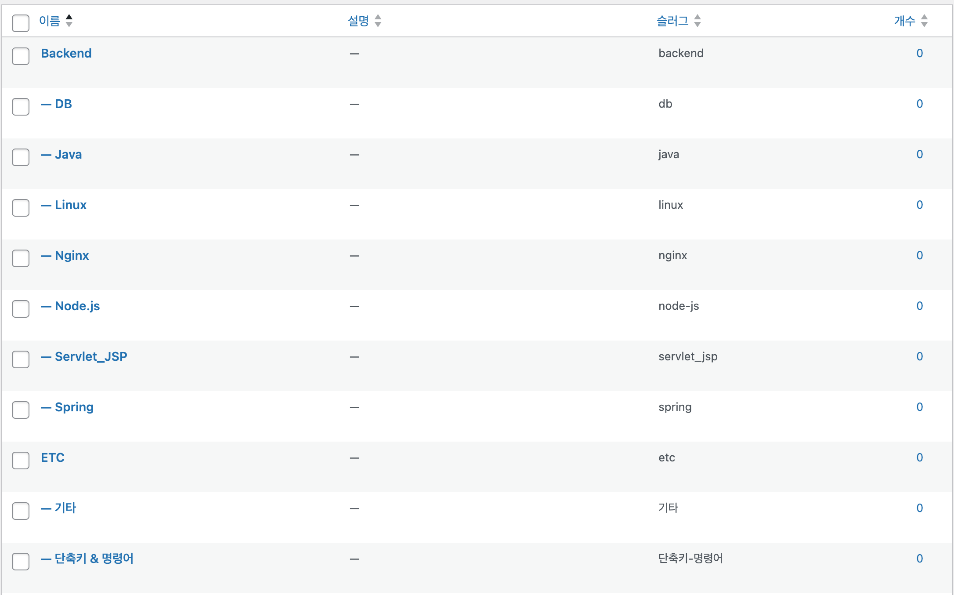Screen dimensions: 954x595
Task: Click the slug text db
Action: pyautogui.click(x=665, y=104)
